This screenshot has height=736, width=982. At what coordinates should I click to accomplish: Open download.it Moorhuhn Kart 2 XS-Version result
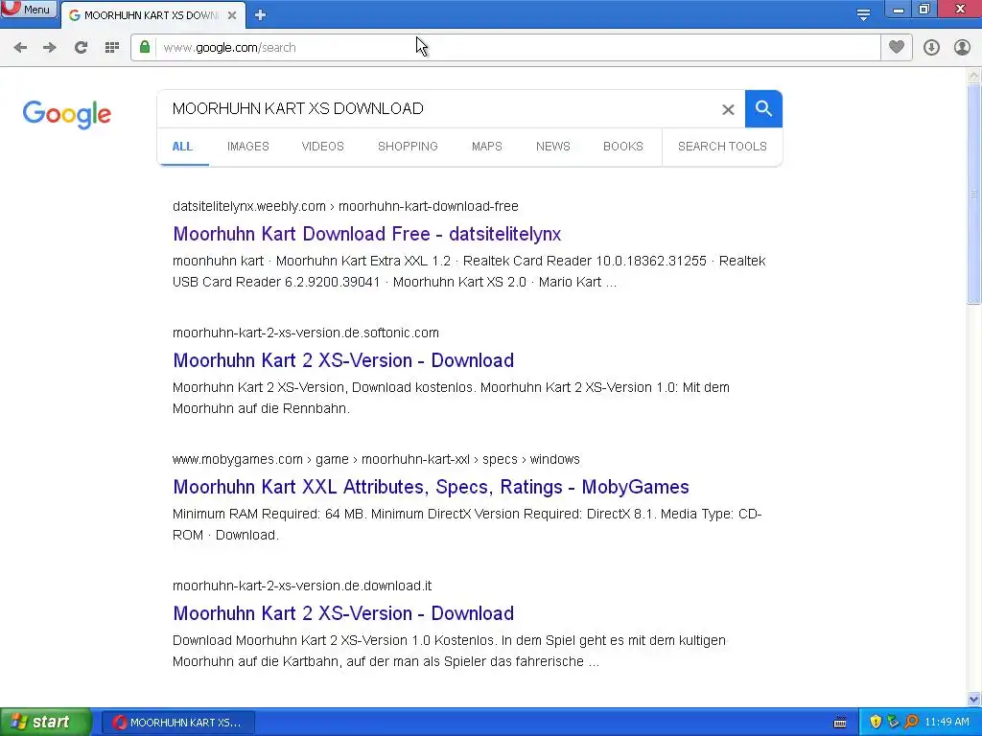[343, 613]
